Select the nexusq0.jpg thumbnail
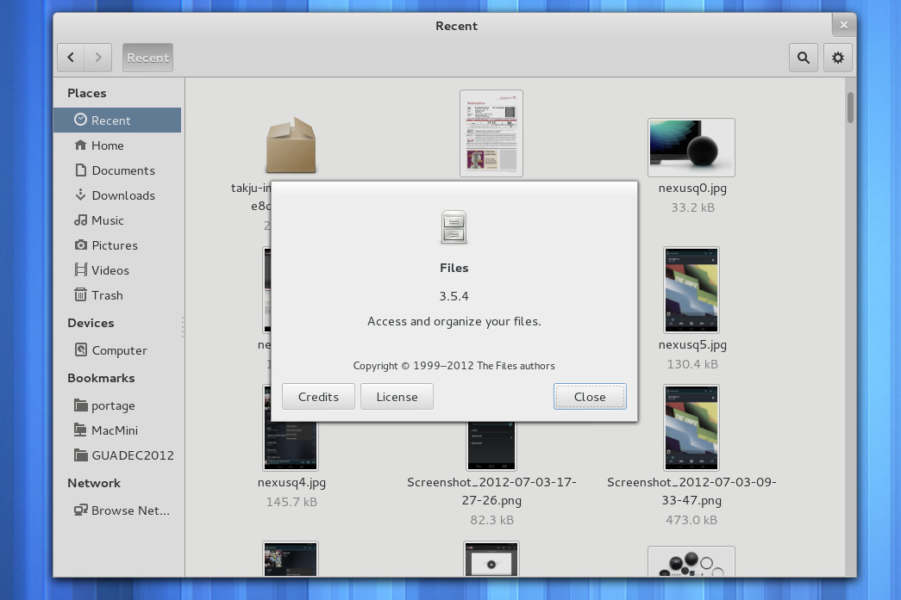The height and width of the screenshot is (600, 901). click(x=691, y=147)
